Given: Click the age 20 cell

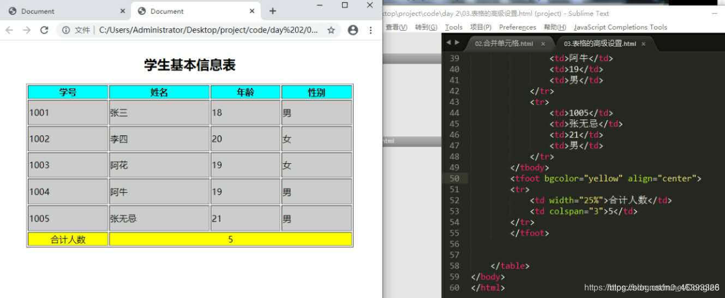Looking at the screenshot, I should pyautogui.click(x=245, y=139).
